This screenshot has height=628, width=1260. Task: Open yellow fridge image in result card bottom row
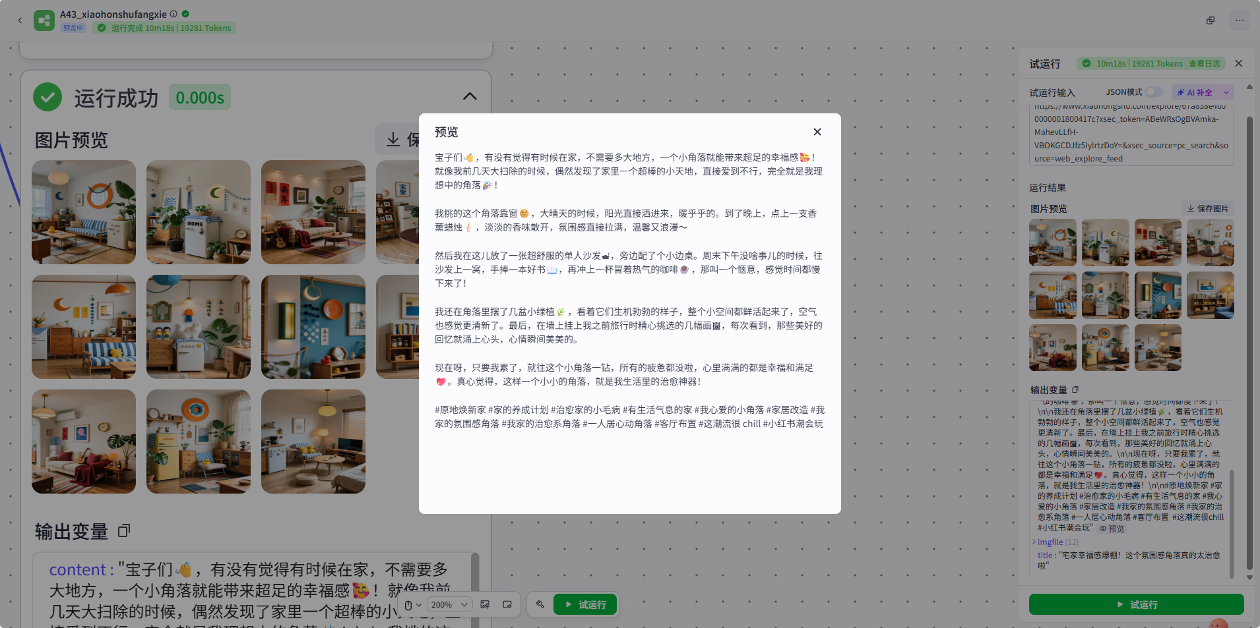pyautogui.click(x=199, y=442)
